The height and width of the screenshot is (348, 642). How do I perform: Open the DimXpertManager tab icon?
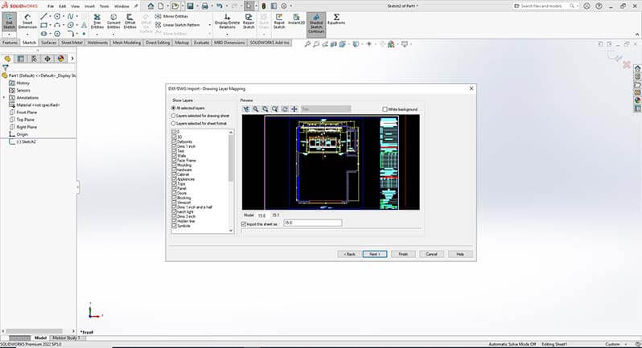[47, 59]
